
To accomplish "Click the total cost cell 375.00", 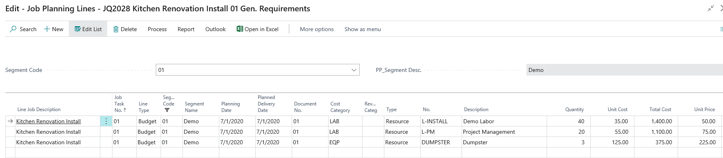I will 656,142.
